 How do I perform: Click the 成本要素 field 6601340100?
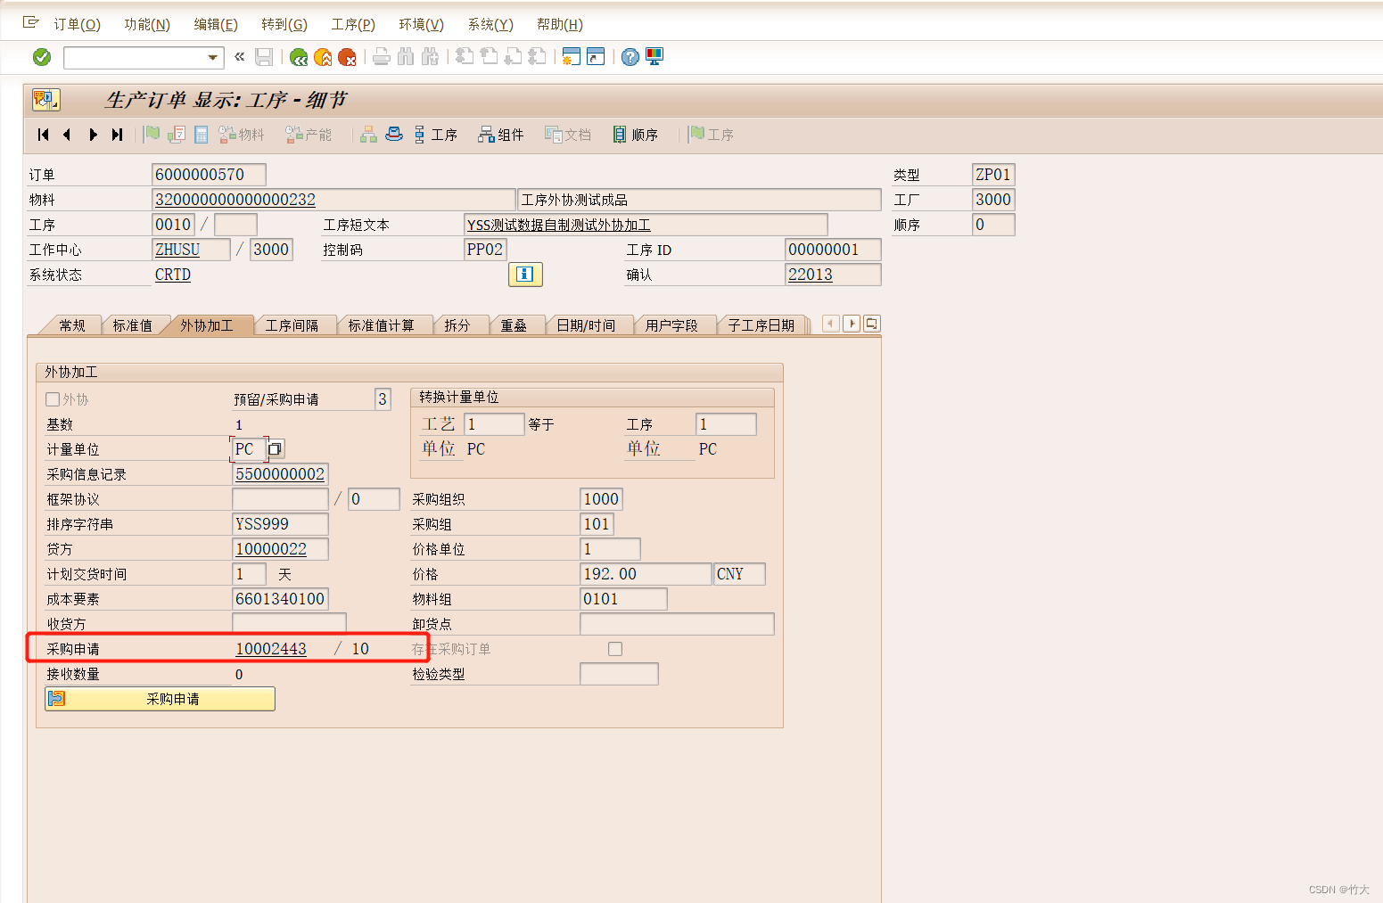pyautogui.click(x=280, y=599)
